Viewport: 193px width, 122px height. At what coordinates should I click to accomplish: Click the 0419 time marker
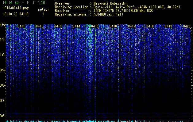point(168,26)
